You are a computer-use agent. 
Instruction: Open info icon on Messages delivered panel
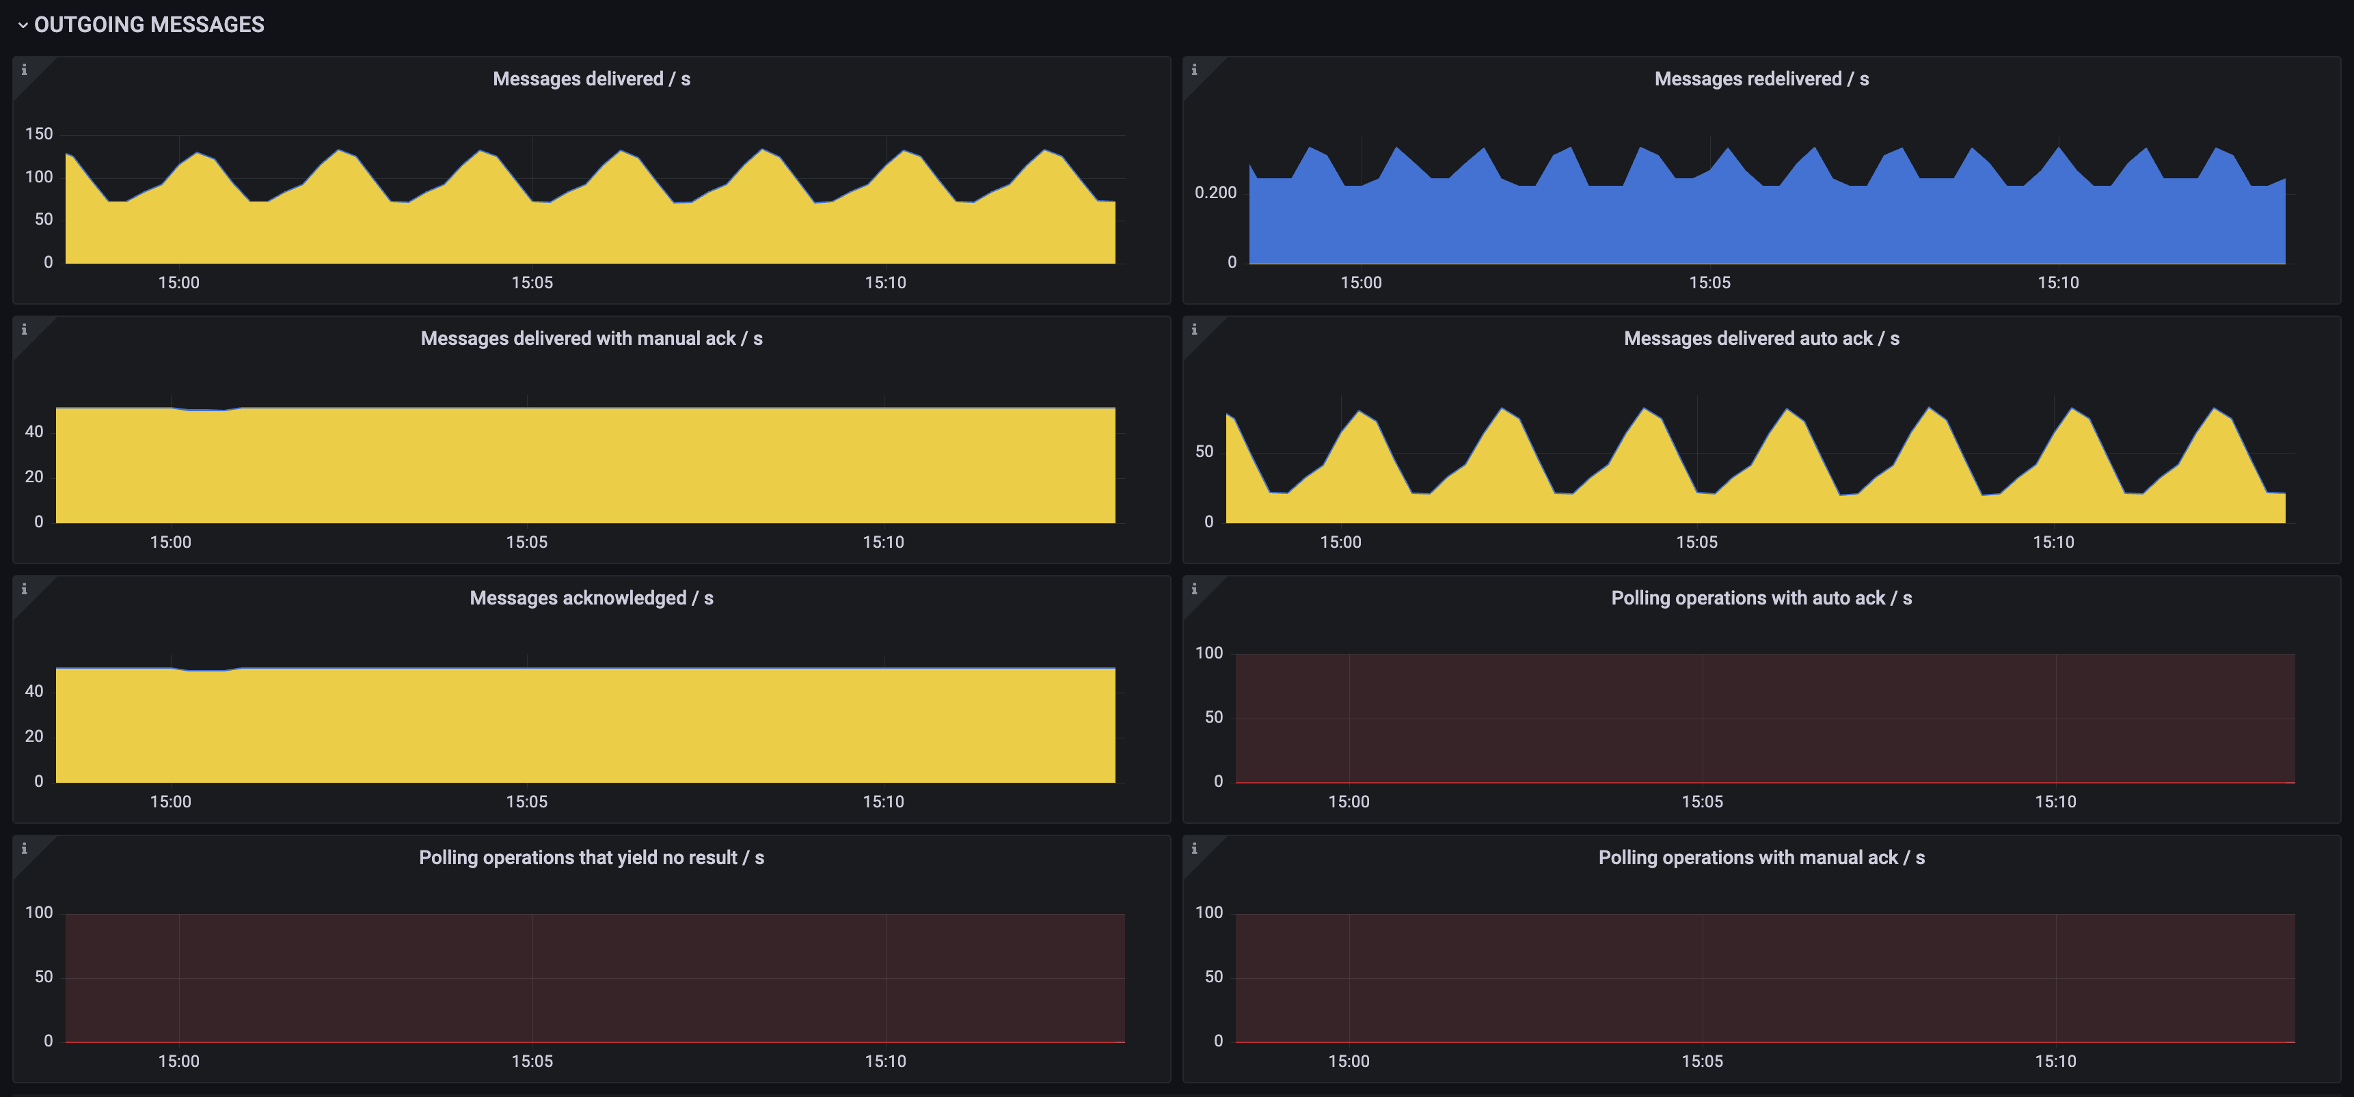(x=24, y=70)
